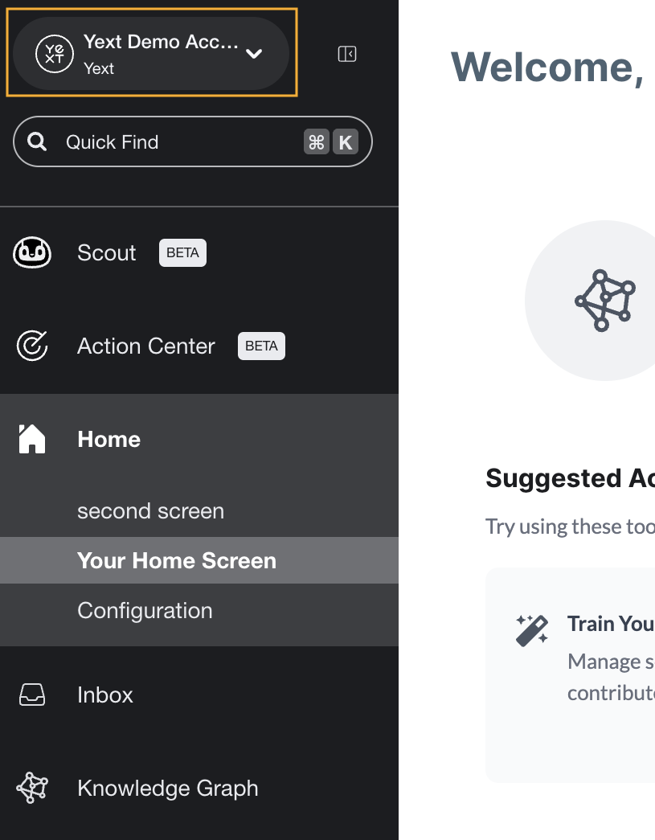The image size is (655, 840).
Task: Click the Action Center label
Action: [145, 346]
